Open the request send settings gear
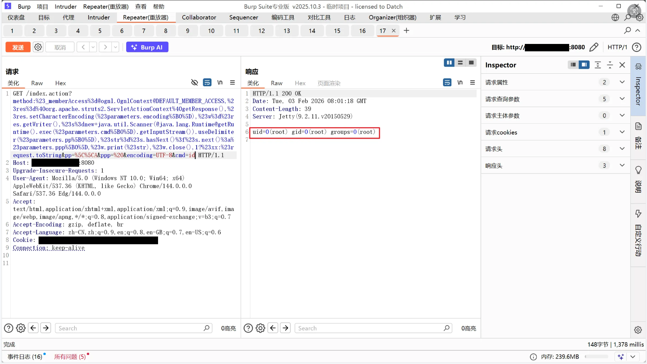647x364 pixels. click(x=38, y=47)
